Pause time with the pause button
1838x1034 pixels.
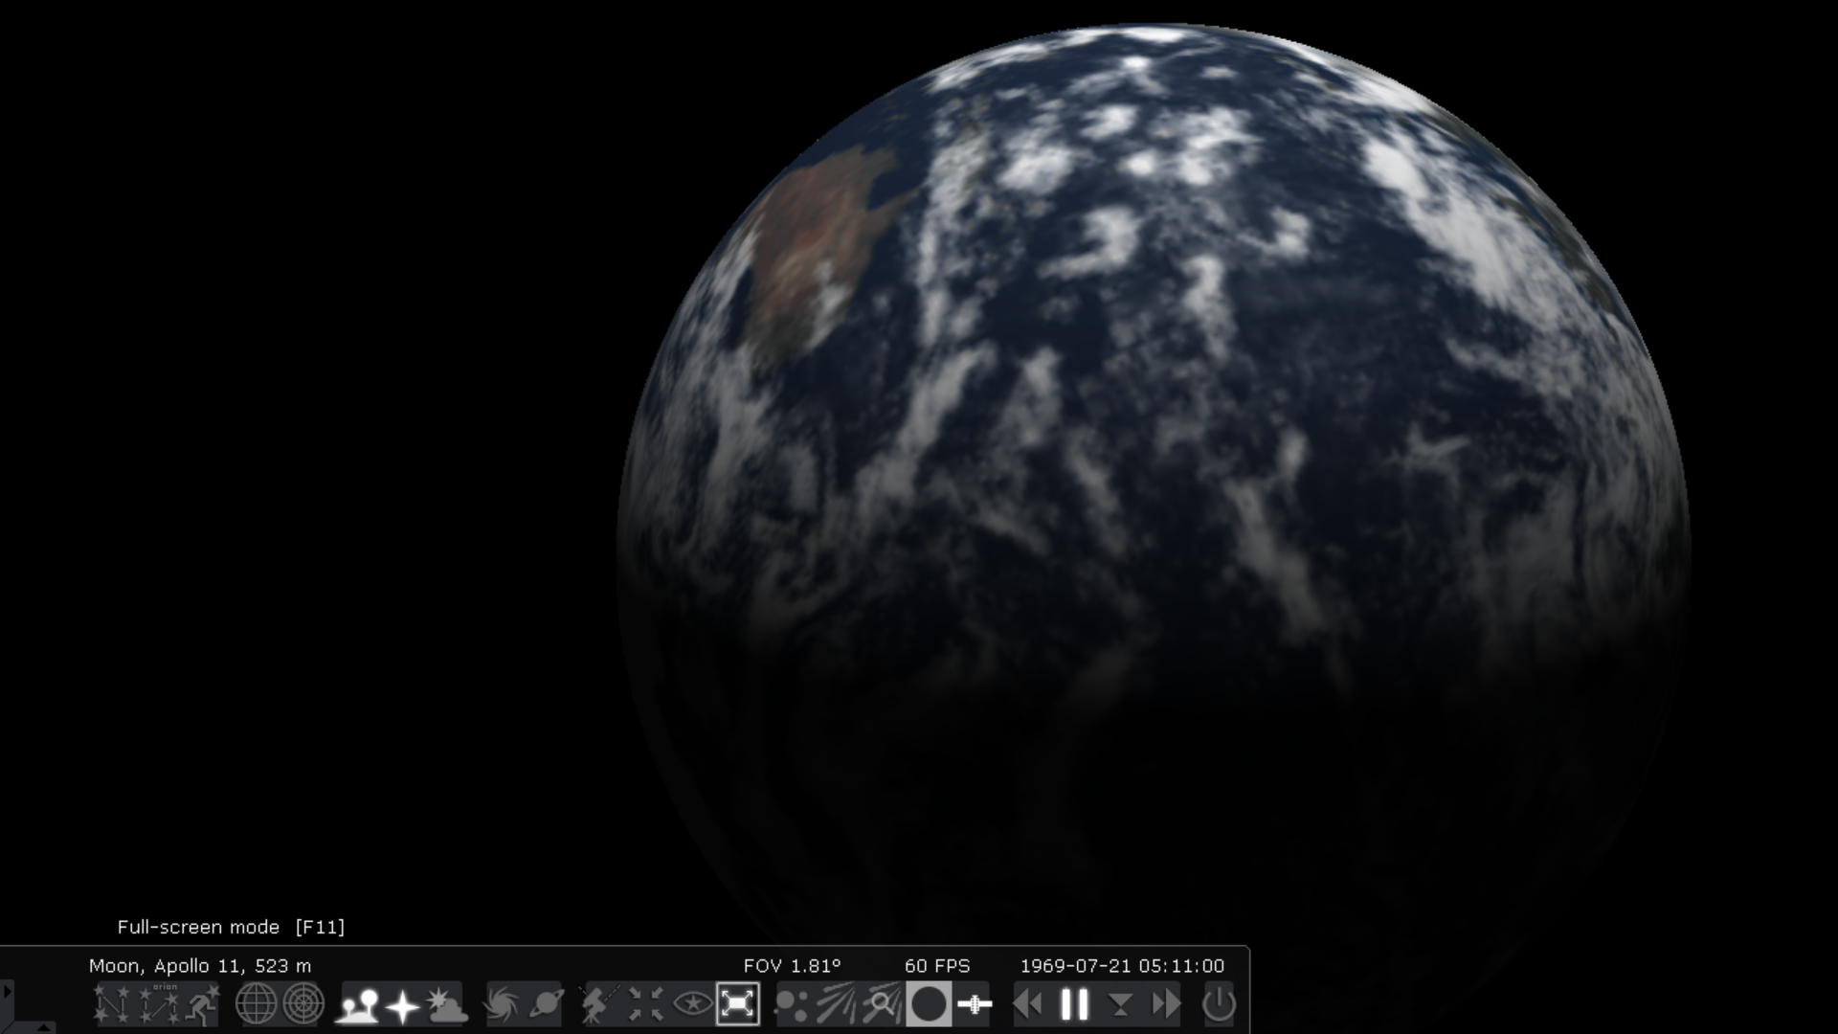[1075, 1004]
